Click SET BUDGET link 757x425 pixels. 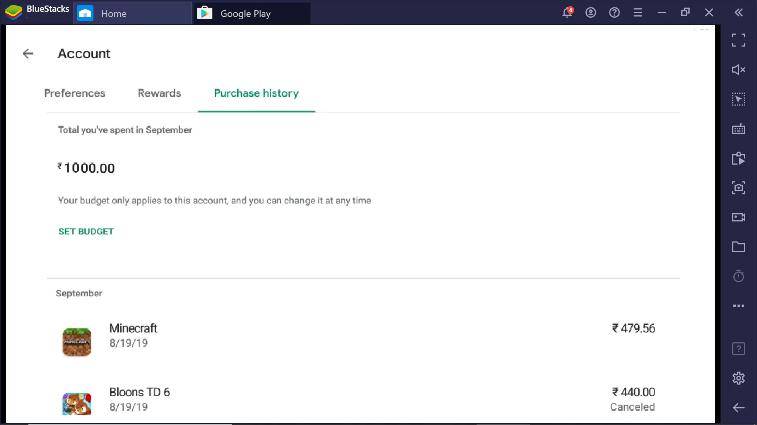click(86, 231)
